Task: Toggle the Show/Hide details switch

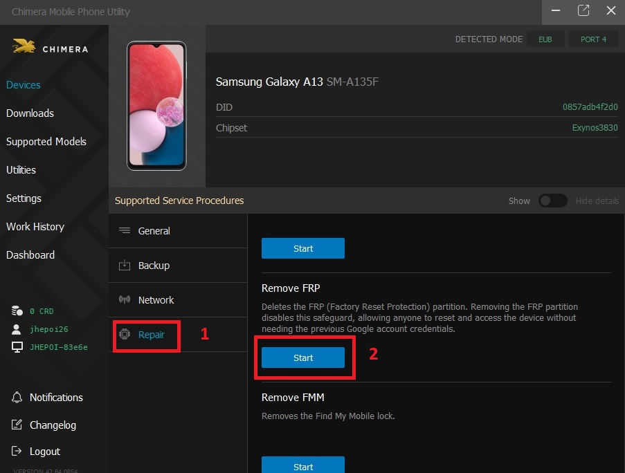Action: coord(552,201)
